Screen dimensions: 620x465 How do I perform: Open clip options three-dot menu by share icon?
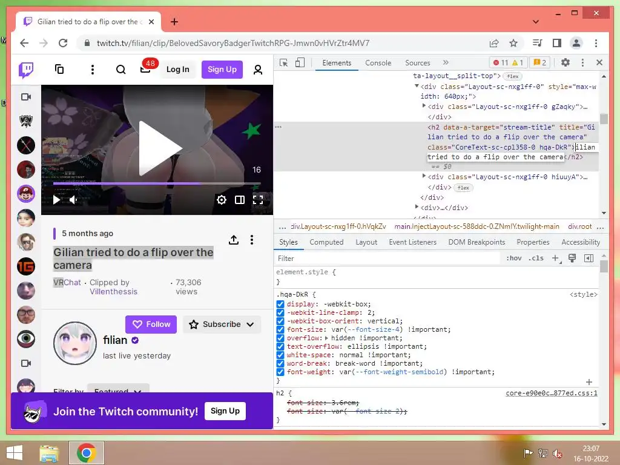(x=252, y=240)
